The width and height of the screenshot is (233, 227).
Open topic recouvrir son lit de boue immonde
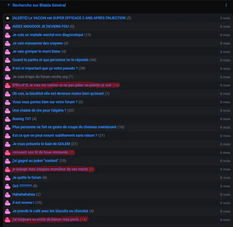(x=41, y=152)
